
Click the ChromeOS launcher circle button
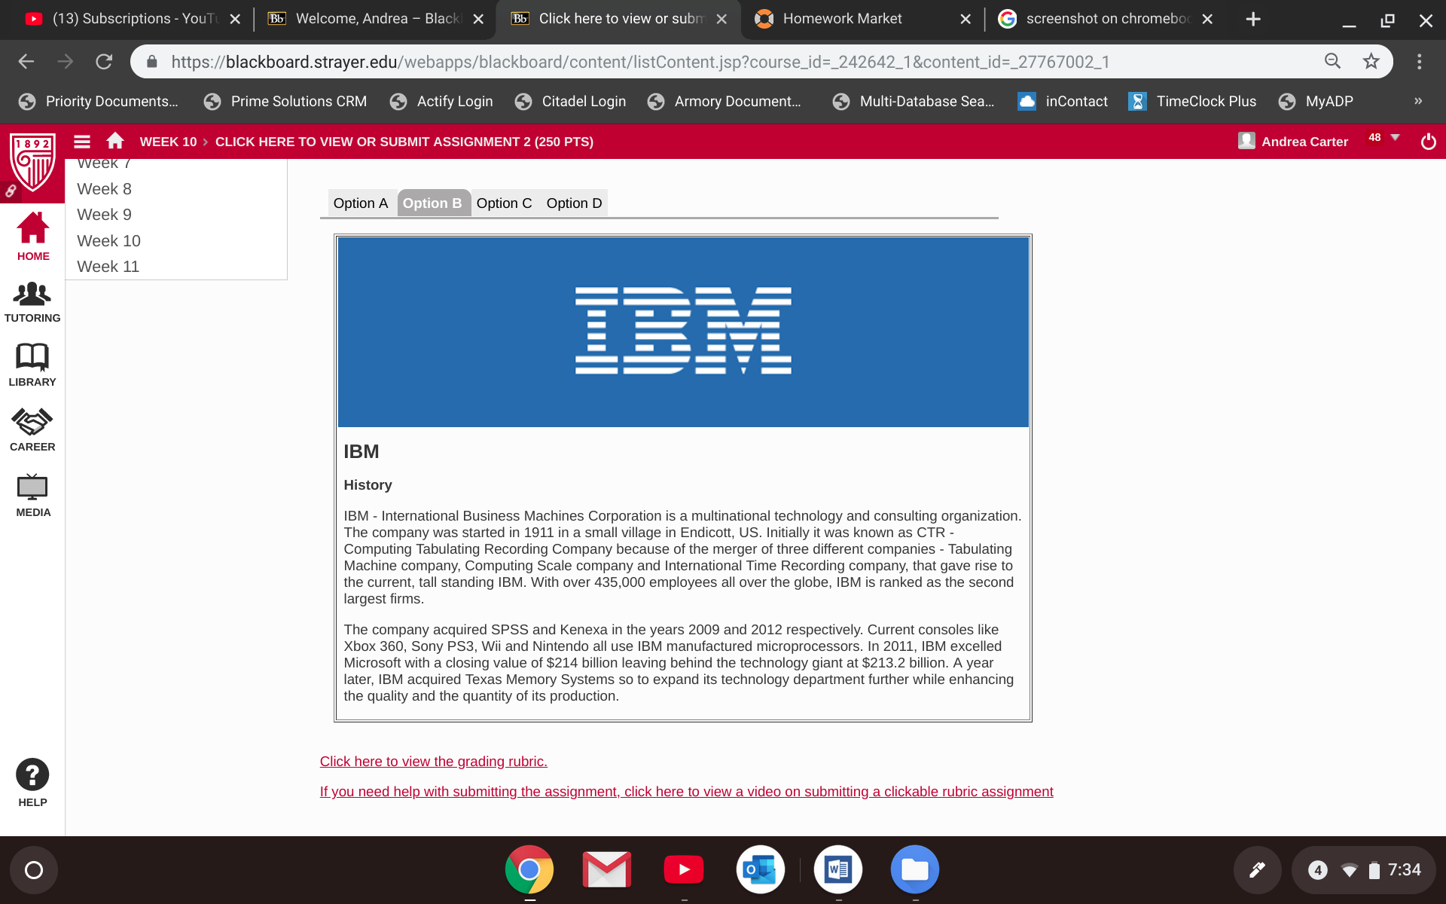click(34, 870)
